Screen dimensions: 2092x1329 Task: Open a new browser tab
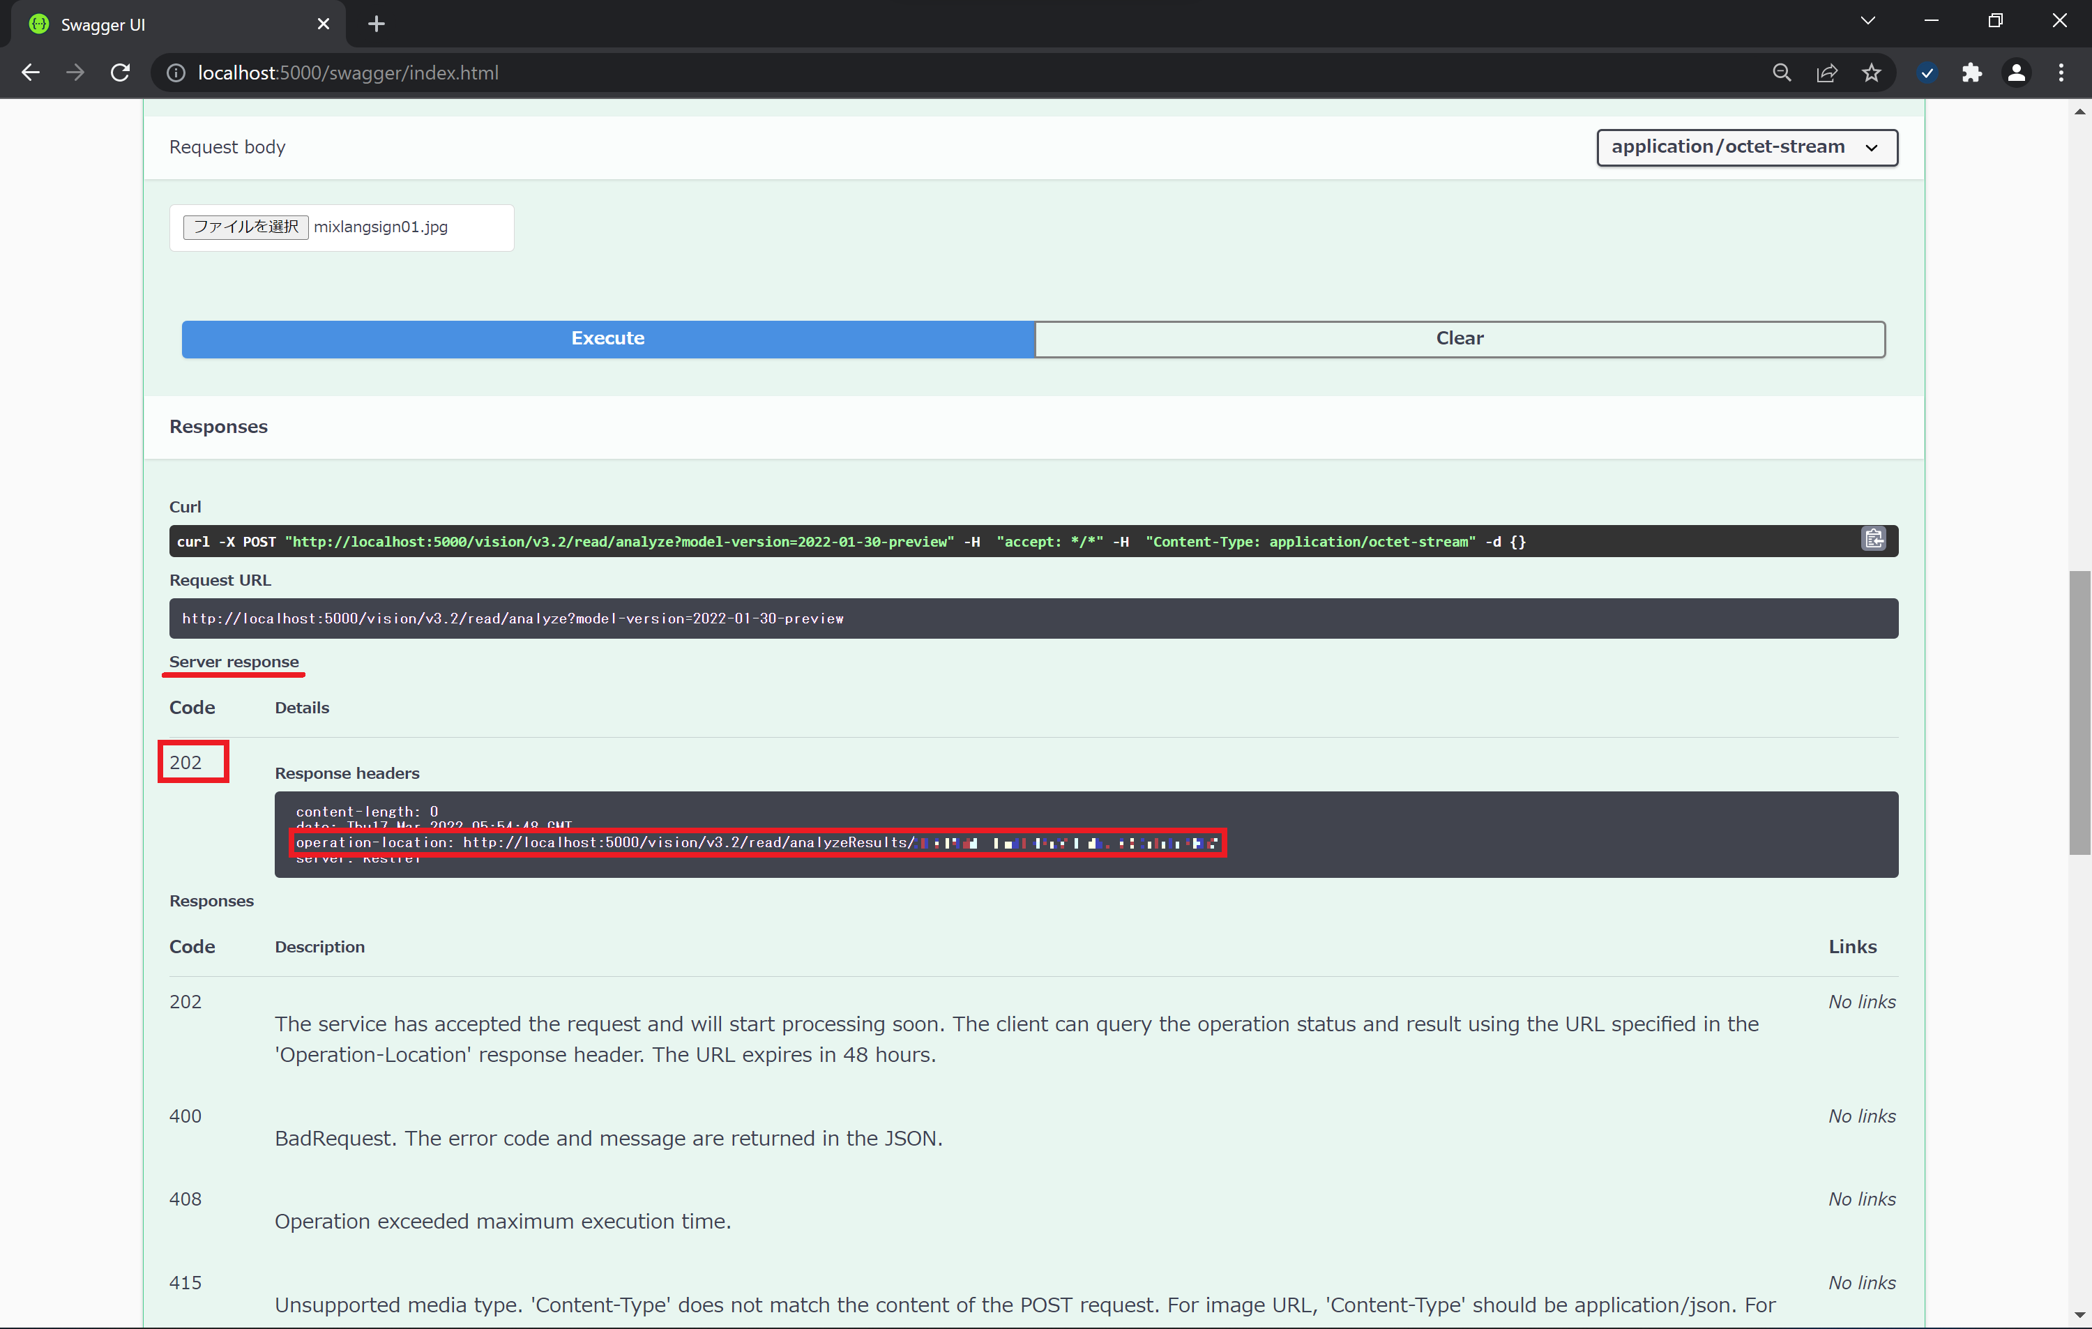pyautogui.click(x=376, y=24)
